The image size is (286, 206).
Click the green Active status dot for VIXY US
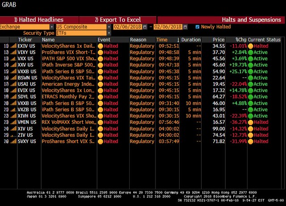pos(251,53)
